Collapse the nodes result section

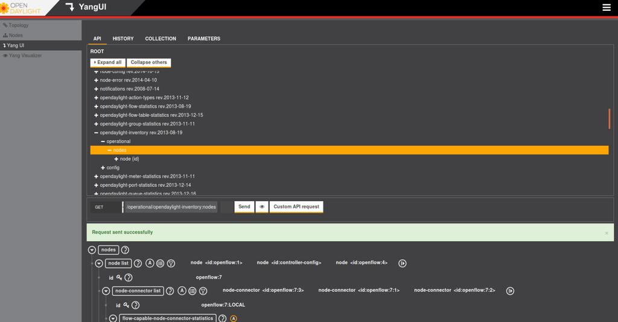coord(92,250)
